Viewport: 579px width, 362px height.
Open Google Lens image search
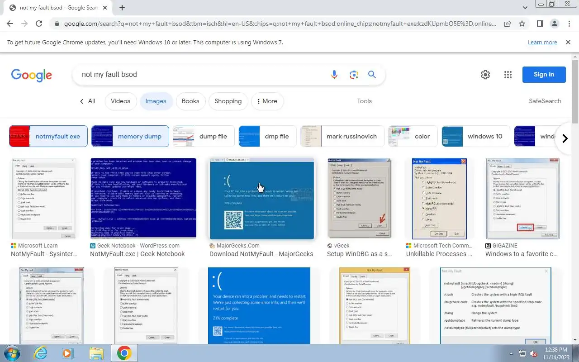coord(354,75)
